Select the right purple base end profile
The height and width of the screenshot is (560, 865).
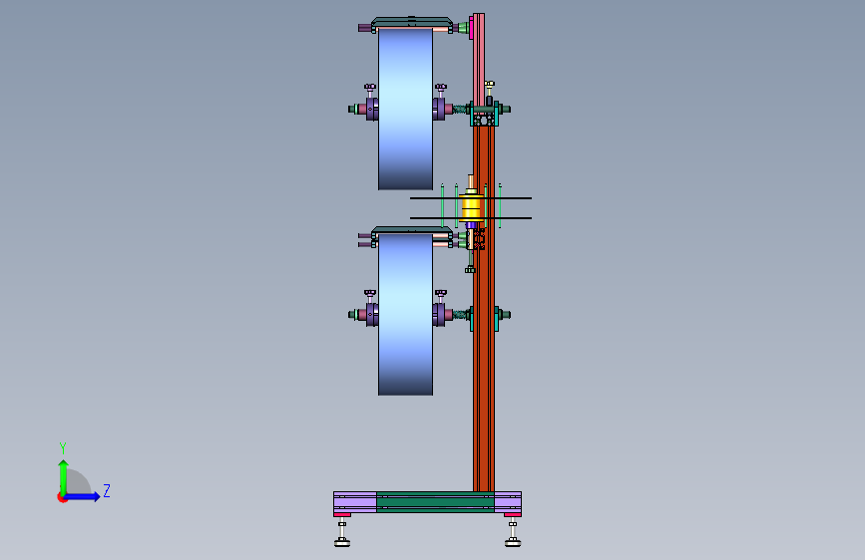click(x=508, y=502)
